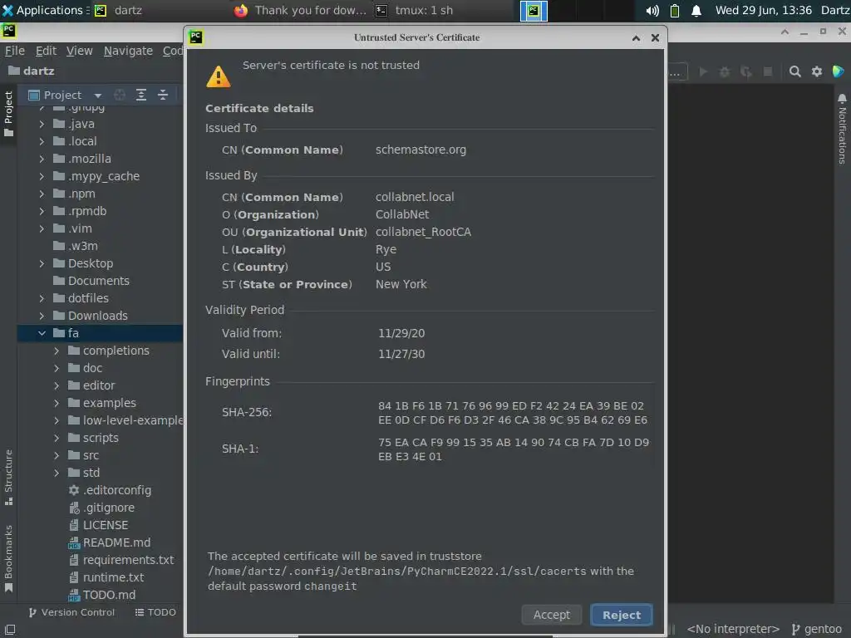Click the <No interpreter> status bar entry
Image resolution: width=851 pixels, height=638 pixels.
pyautogui.click(x=733, y=629)
